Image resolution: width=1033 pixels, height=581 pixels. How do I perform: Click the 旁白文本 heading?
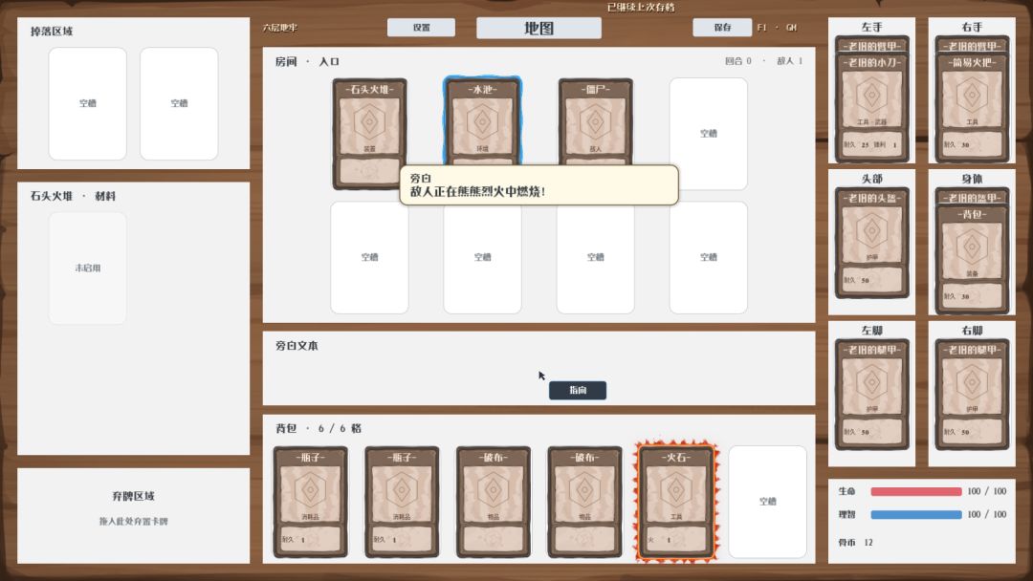click(297, 345)
